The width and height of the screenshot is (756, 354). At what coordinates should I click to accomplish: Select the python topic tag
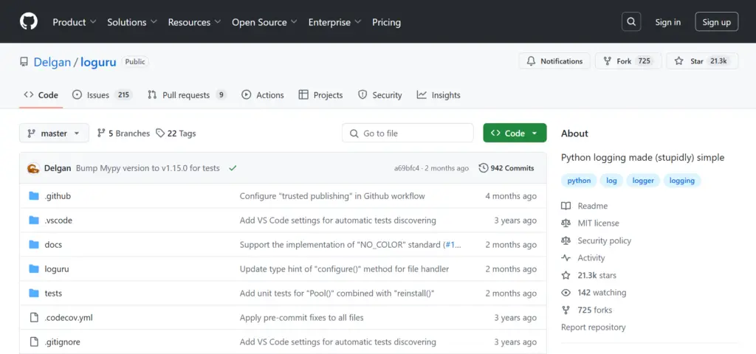[579, 181]
